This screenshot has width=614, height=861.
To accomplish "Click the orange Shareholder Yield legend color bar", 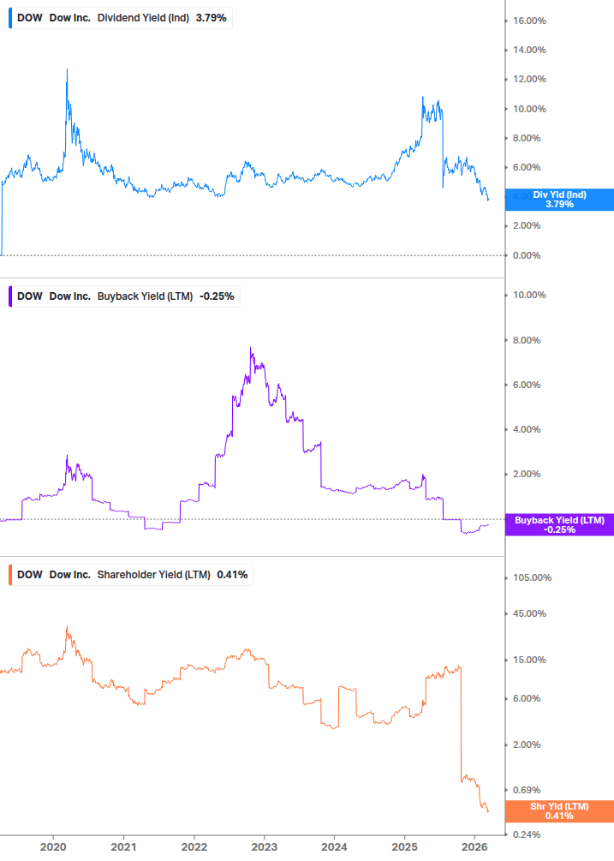I will (x=10, y=574).
